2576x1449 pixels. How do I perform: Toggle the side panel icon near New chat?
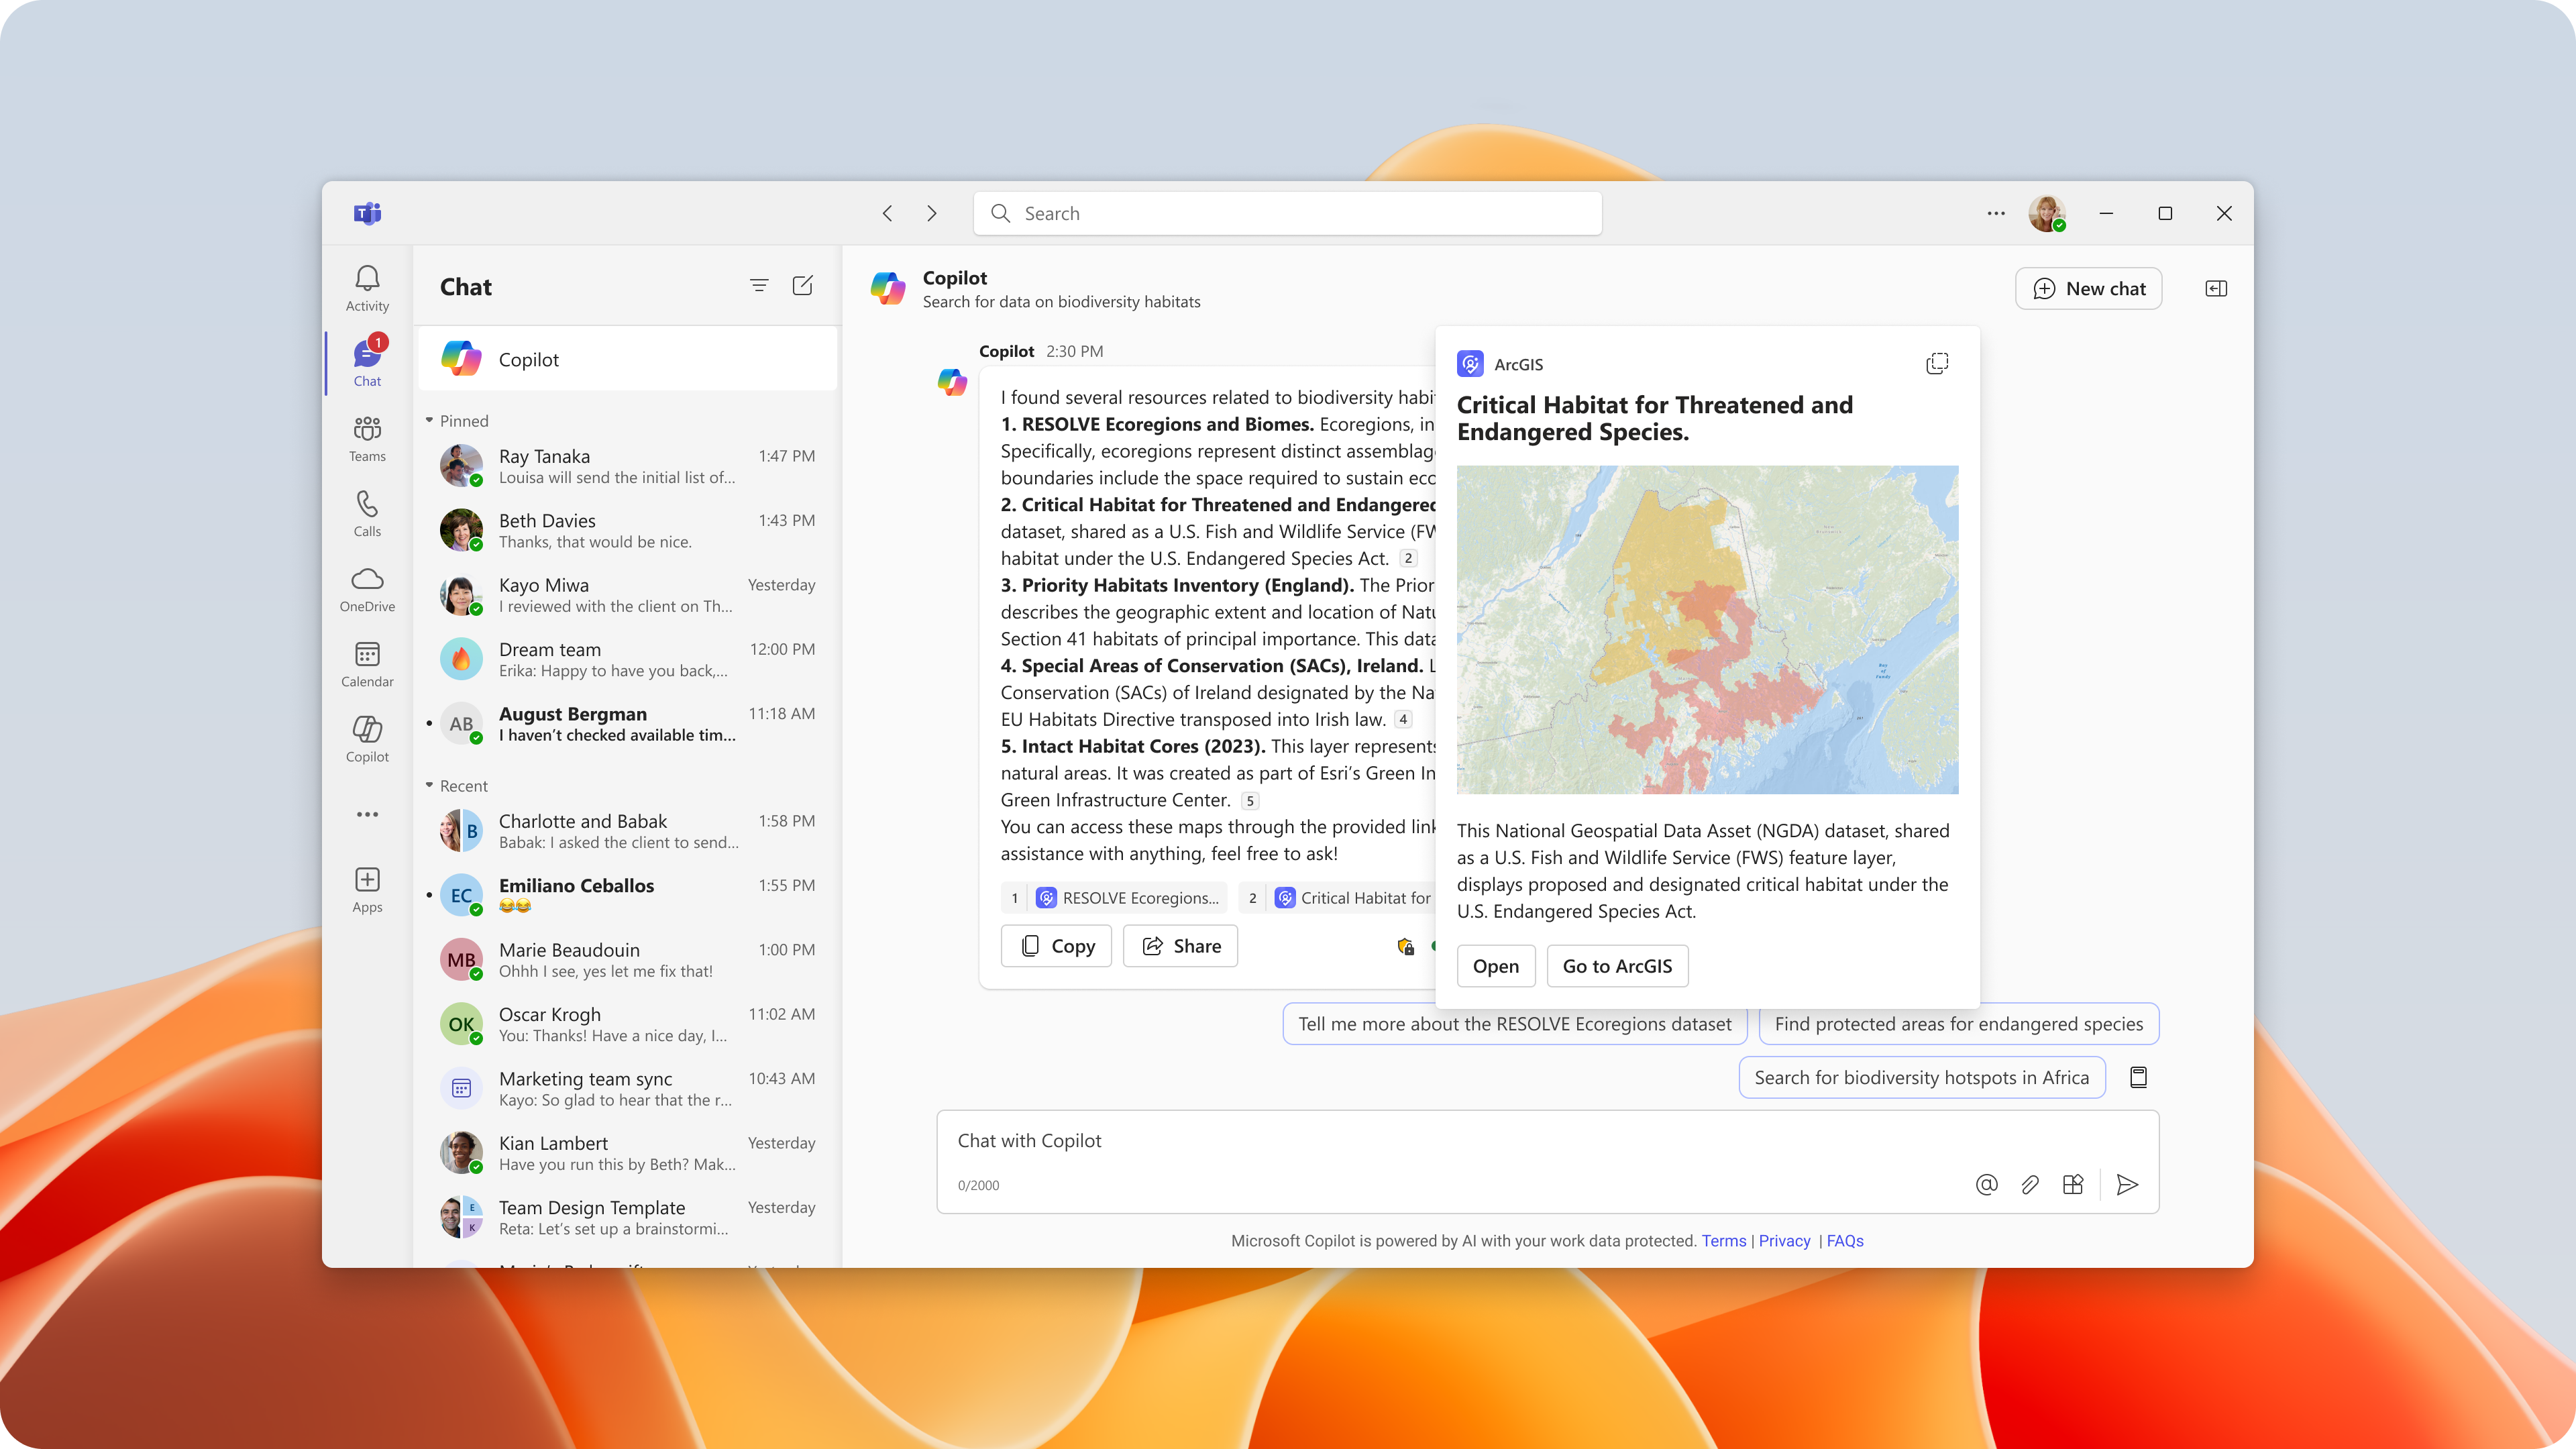pos(2216,288)
